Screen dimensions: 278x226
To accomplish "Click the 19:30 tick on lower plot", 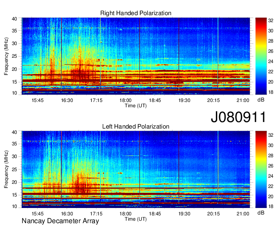I will point(184,214).
